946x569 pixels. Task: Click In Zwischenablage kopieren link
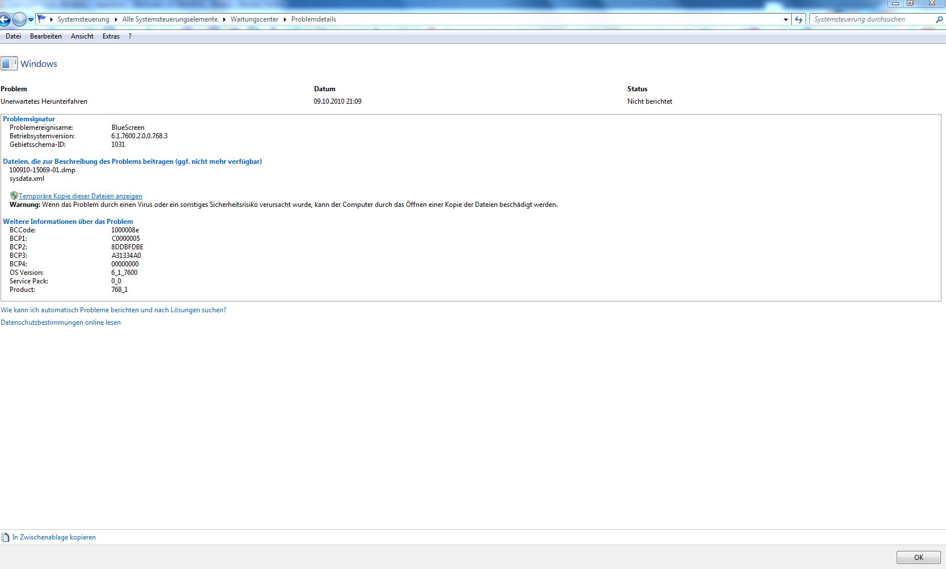click(x=54, y=537)
